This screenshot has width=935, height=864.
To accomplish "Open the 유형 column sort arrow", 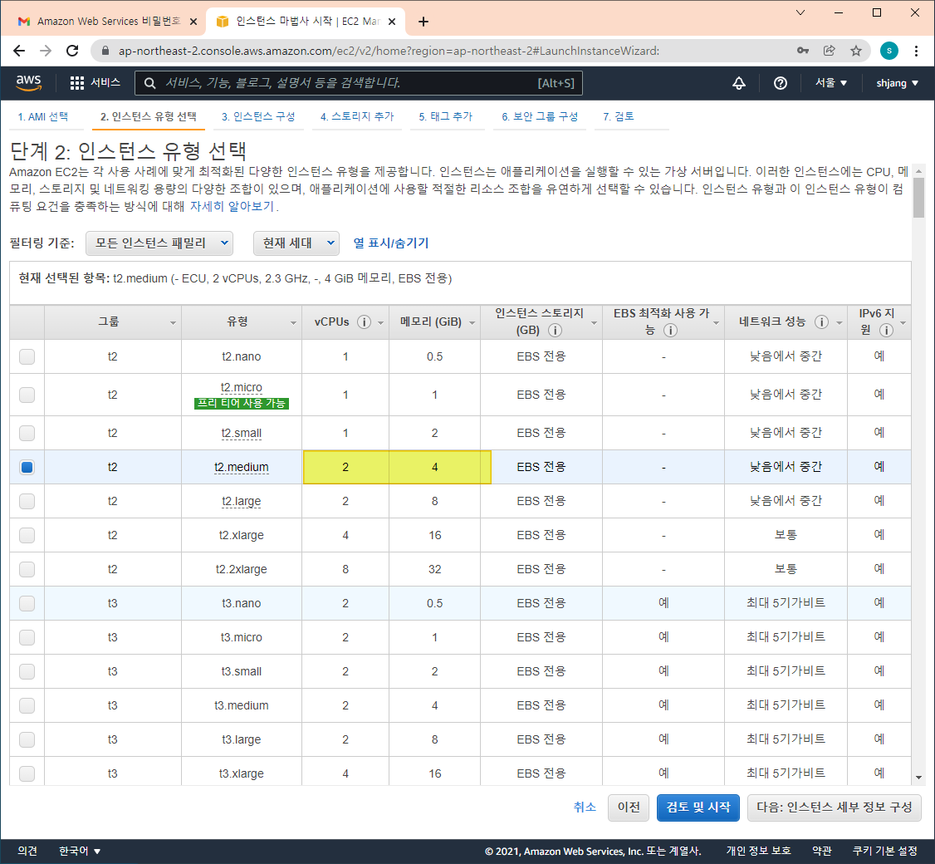I will pos(293,323).
